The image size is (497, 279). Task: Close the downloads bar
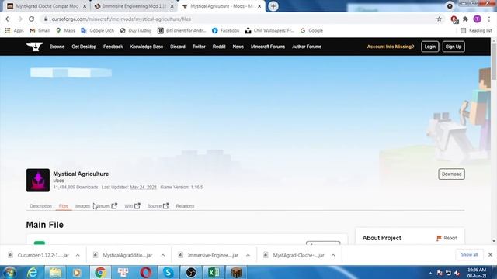(490, 255)
